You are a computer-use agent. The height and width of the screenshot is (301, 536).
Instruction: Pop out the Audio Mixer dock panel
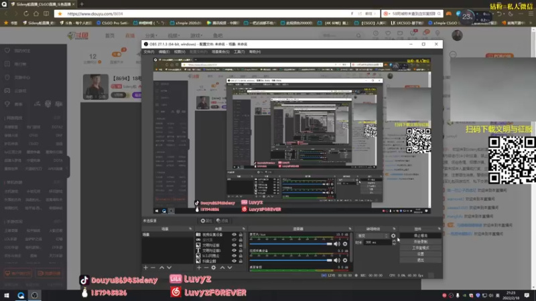click(x=350, y=229)
